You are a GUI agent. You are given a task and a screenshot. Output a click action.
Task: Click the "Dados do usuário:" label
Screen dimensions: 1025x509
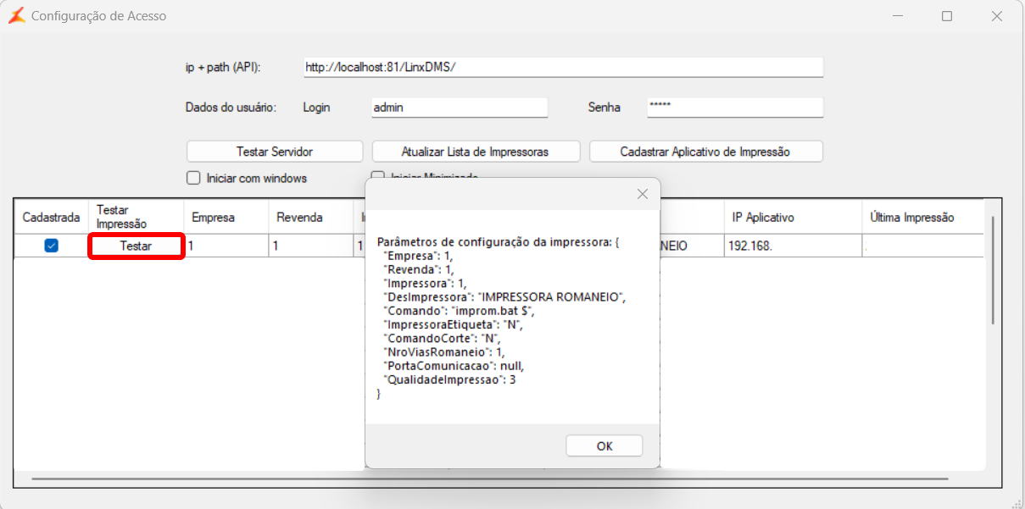point(231,108)
